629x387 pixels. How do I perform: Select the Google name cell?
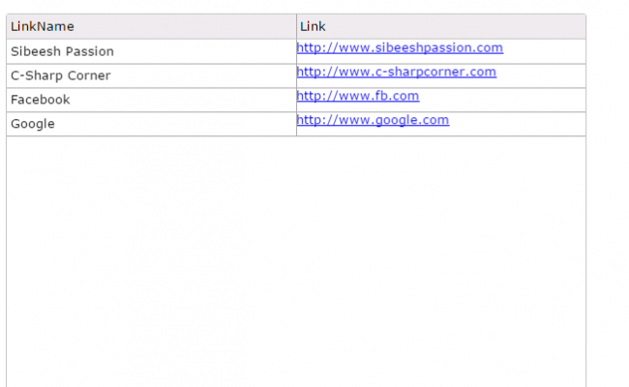(x=151, y=124)
